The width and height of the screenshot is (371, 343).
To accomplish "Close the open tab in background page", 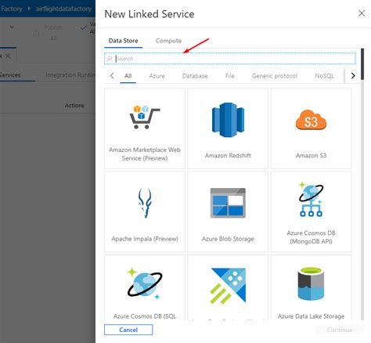I will coord(8,56).
